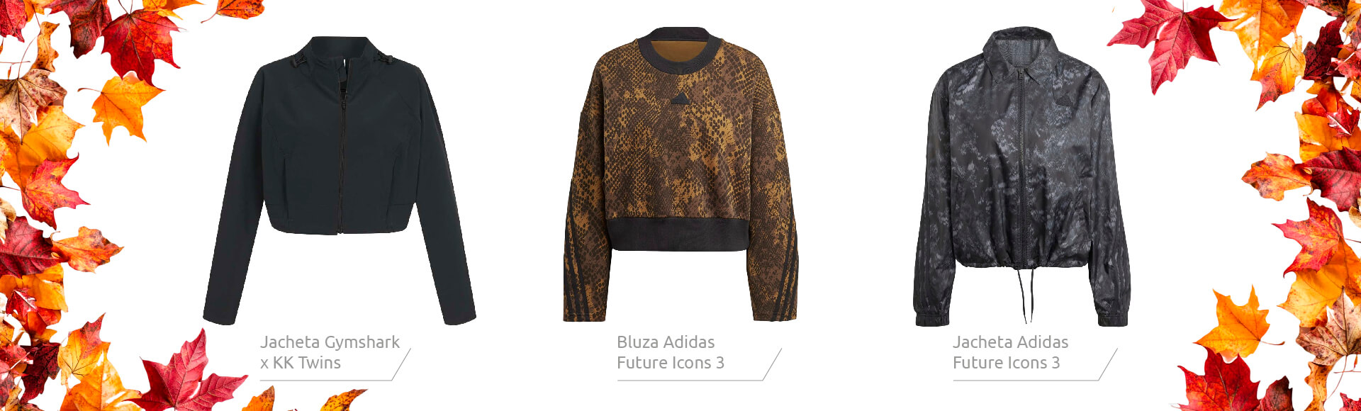This screenshot has width=1361, height=411.
Task: Click diagonal slash beside Gymshark label
Action: (x=401, y=364)
